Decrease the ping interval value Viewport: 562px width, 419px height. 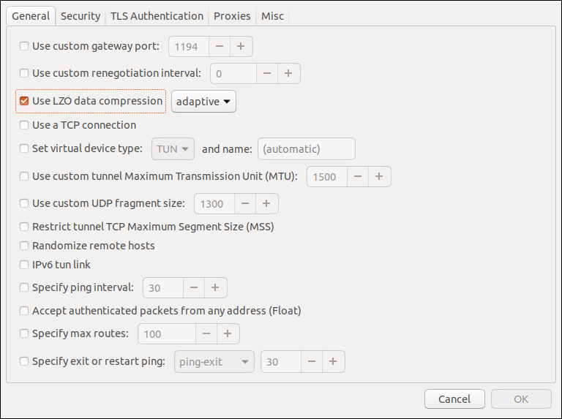pyautogui.click(x=193, y=288)
